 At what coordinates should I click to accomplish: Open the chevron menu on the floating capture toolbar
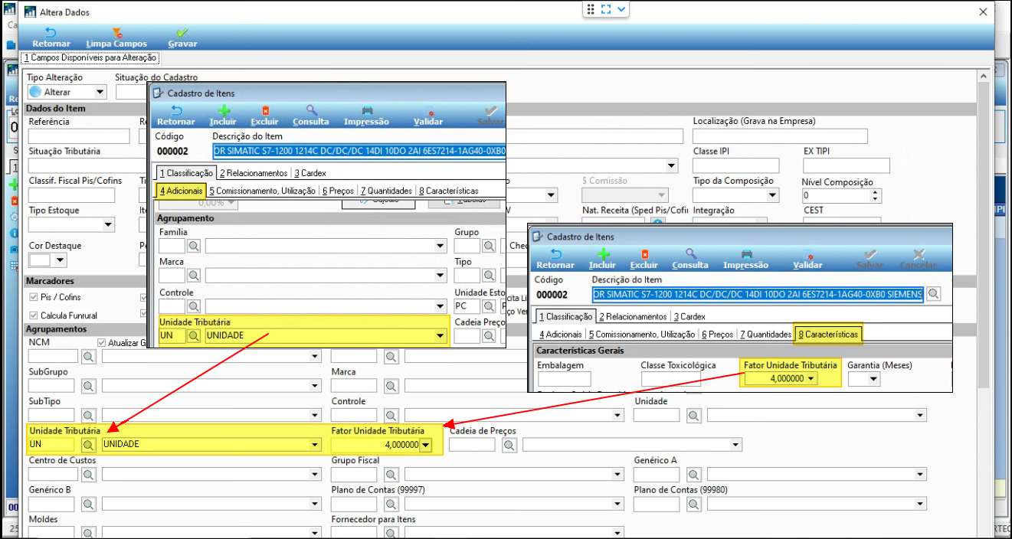coord(622,9)
